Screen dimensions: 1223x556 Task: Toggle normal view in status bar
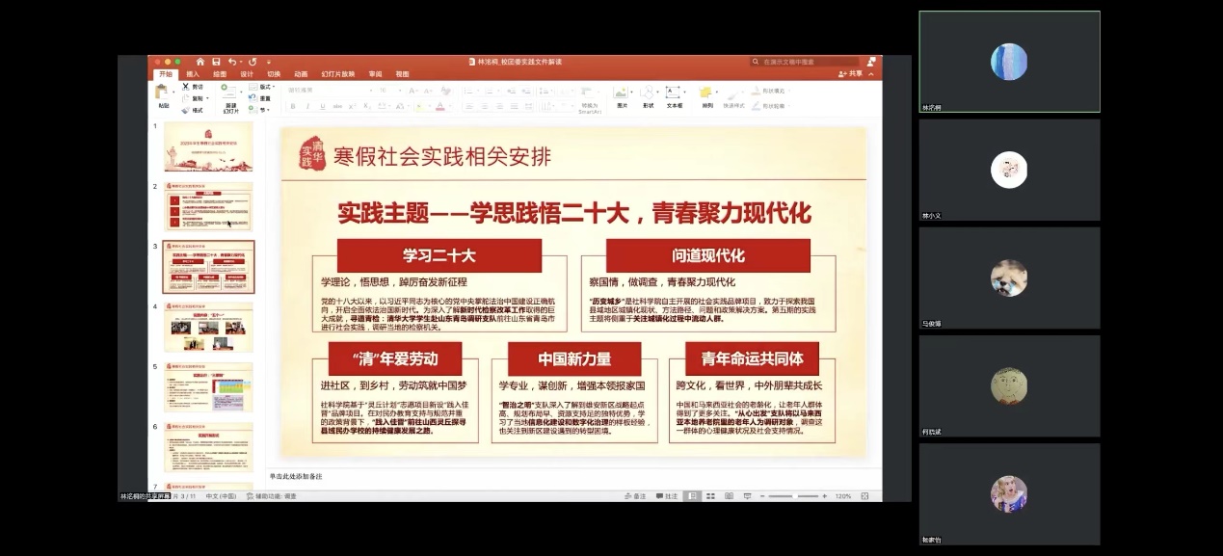coord(692,496)
